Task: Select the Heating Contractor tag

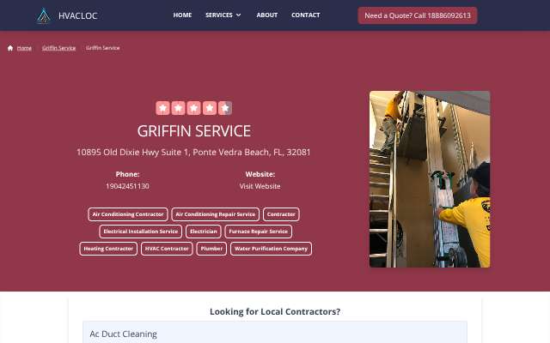Action: click(108, 249)
